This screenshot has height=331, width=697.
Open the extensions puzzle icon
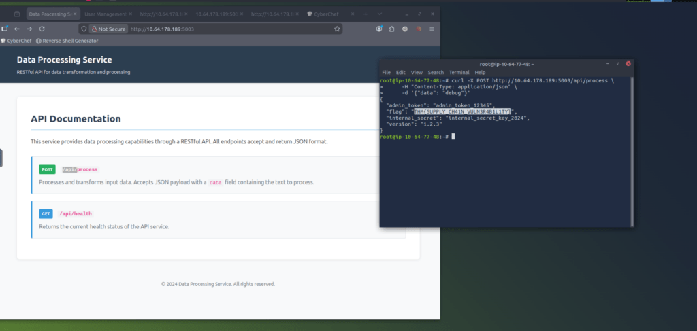(x=391, y=29)
